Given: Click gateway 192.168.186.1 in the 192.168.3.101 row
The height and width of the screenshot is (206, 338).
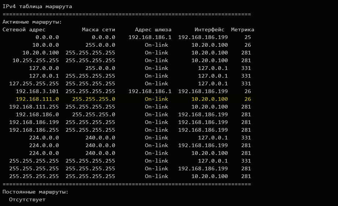Looking at the screenshot, I should tap(150, 92).
